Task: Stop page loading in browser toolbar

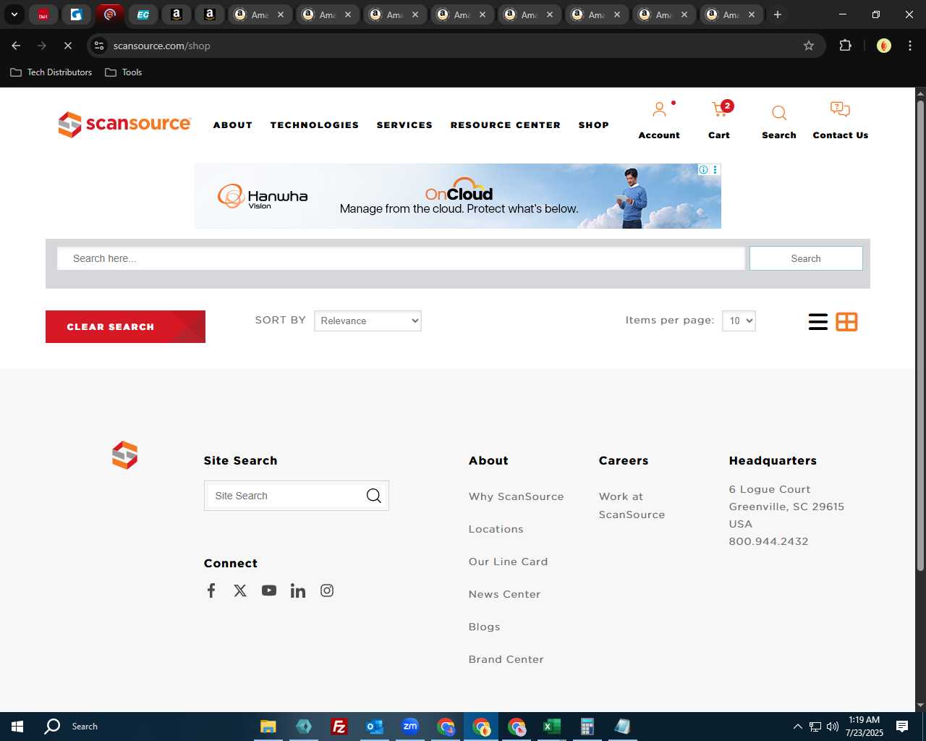Action: [x=68, y=46]
